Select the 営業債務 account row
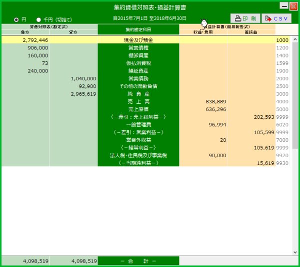The height and width of the screenshot is (267, 300). [x=138, y=78]
